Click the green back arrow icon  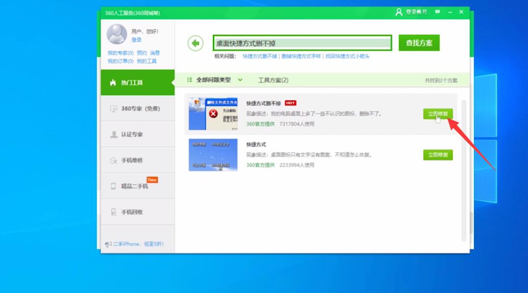click(x=195, y=43)
